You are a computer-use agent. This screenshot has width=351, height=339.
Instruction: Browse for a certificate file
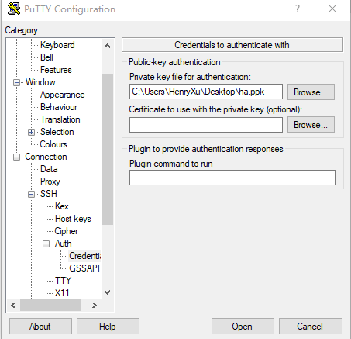point(311,125)
